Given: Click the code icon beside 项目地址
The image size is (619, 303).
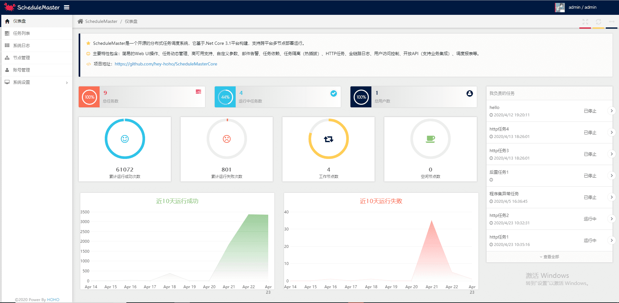Looking at the screenshot, I should [x=88, y=64].
